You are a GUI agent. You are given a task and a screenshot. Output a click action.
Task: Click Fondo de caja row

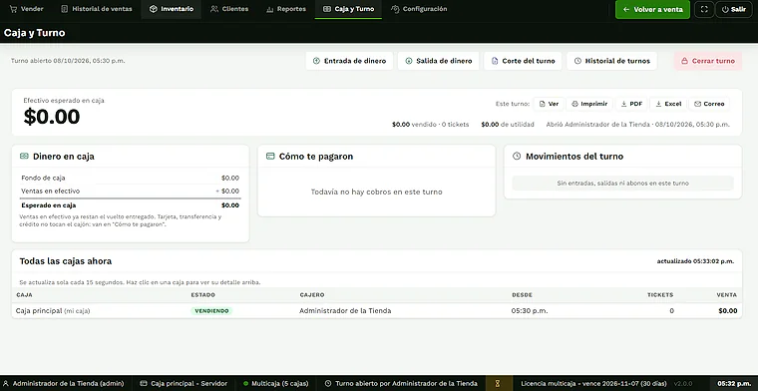(130, 178)
